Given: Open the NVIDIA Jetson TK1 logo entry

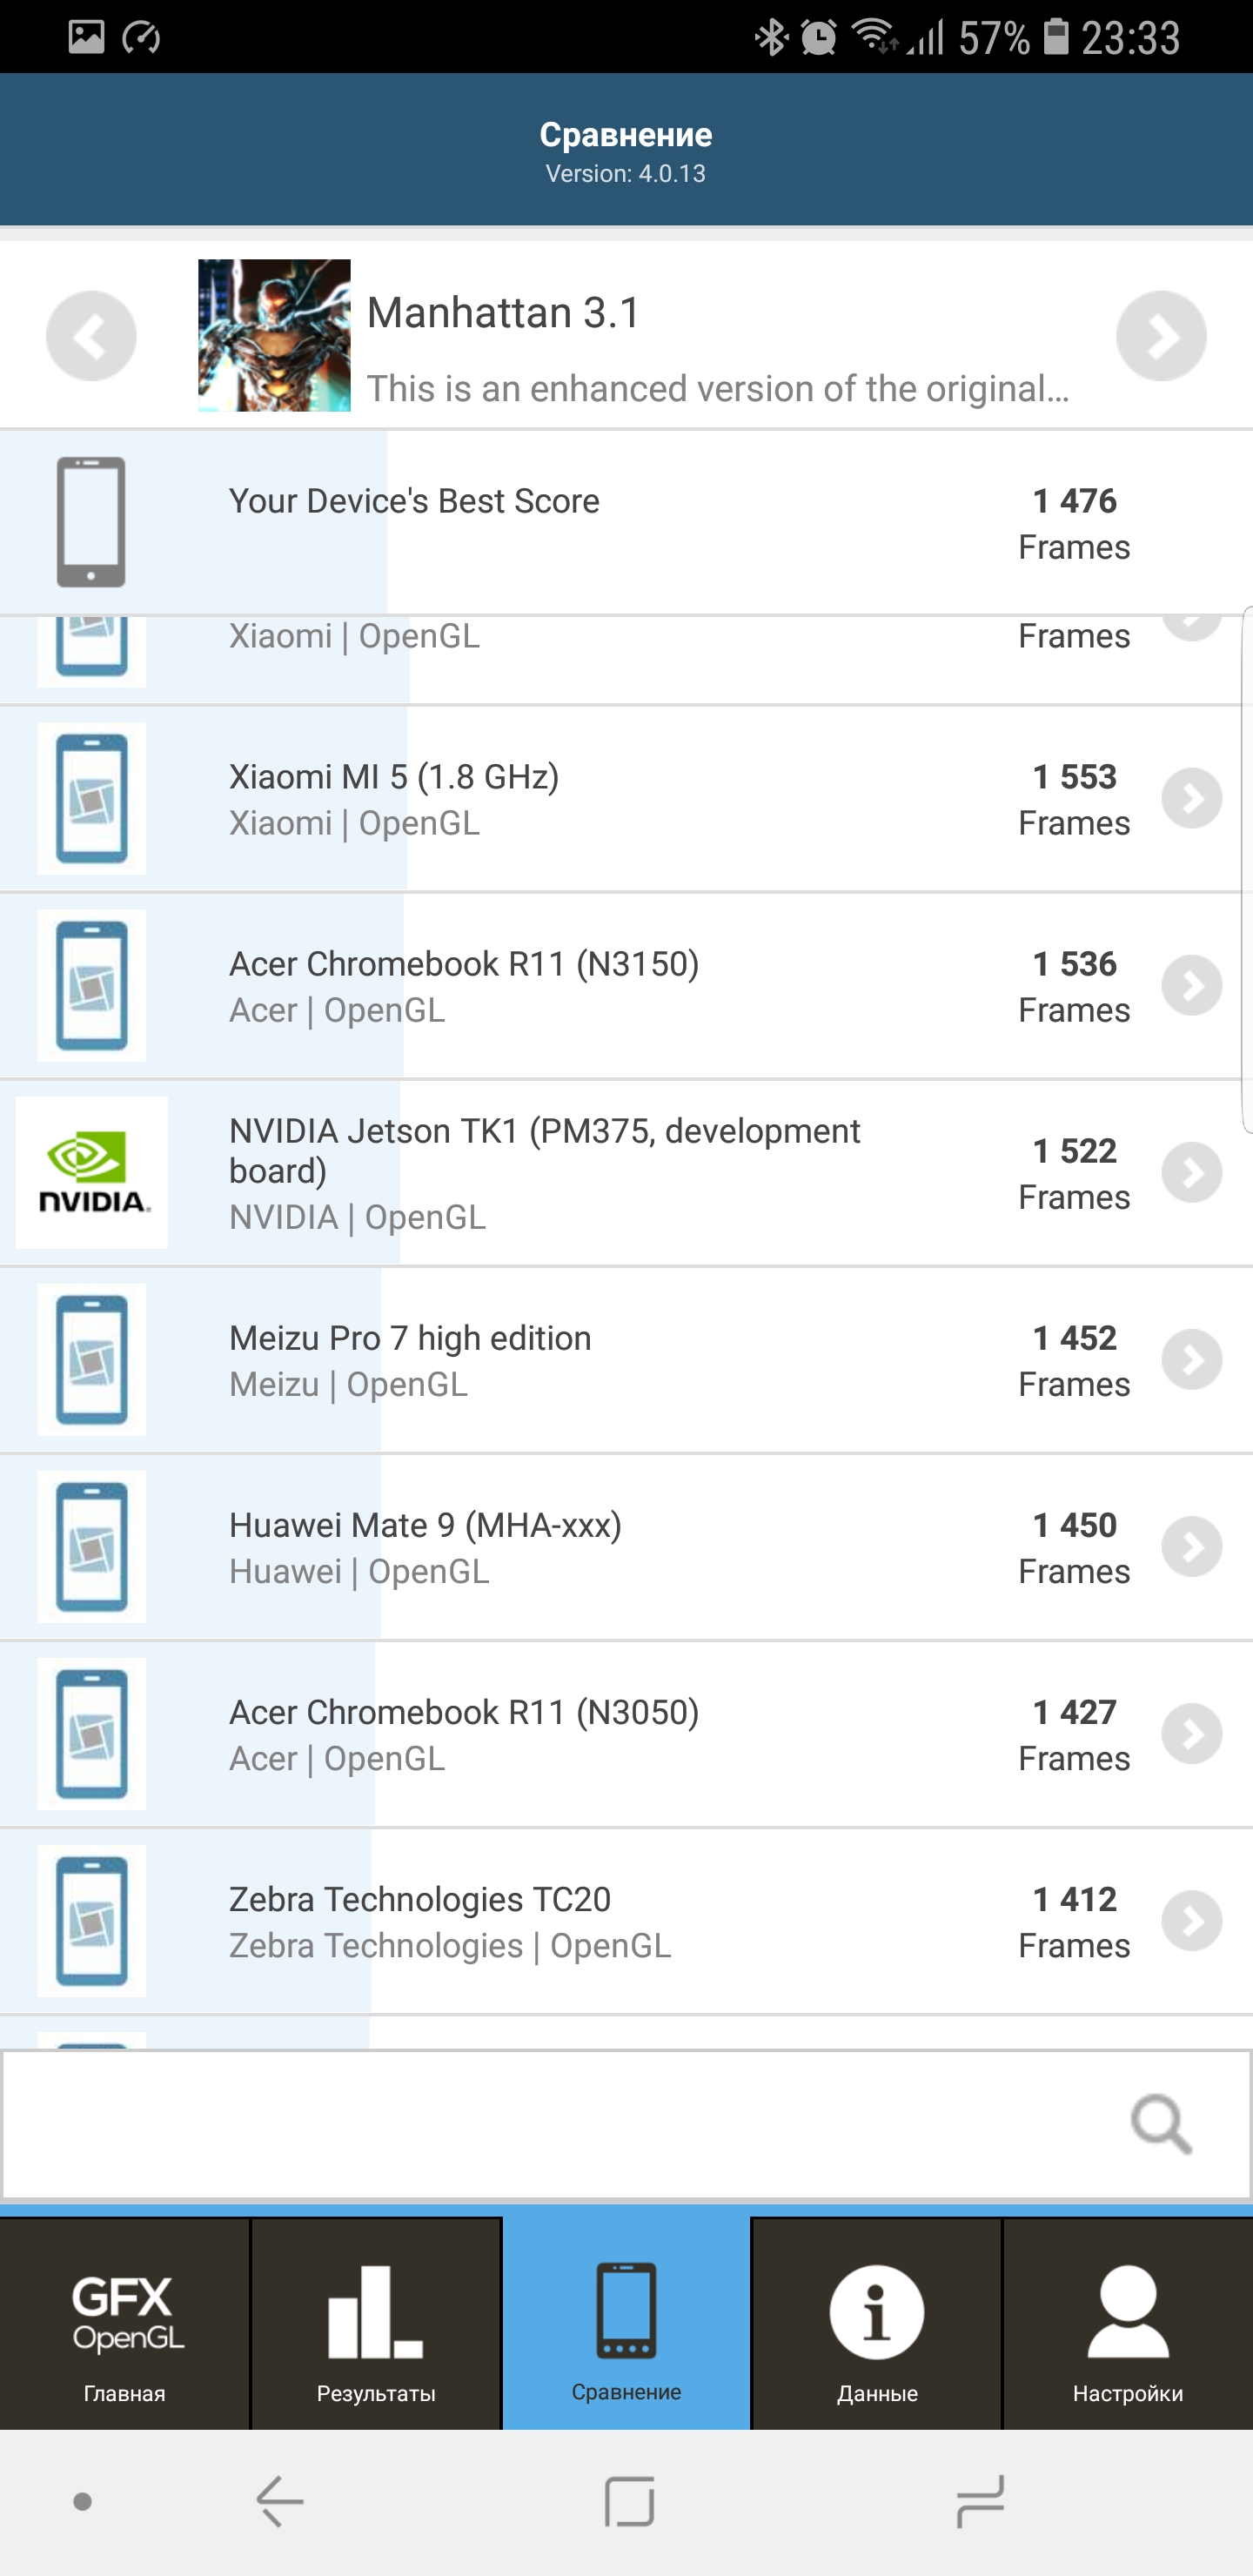Looking at the screenshot, I should (92, 1172).
